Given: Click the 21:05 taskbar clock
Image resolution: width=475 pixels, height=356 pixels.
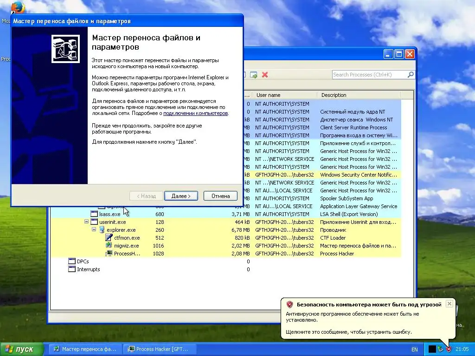Looking at the screenshot, I should [462, 350].
